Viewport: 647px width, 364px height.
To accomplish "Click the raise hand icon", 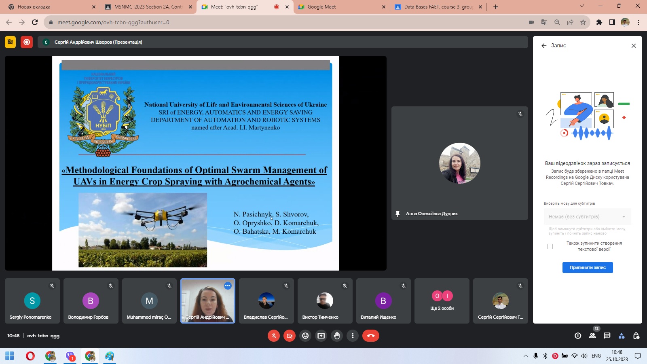I will click(337, 336).
